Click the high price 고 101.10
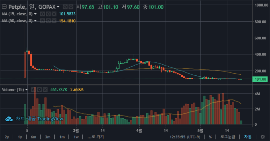This screenshot has height=141, width=270. (108, 7)
